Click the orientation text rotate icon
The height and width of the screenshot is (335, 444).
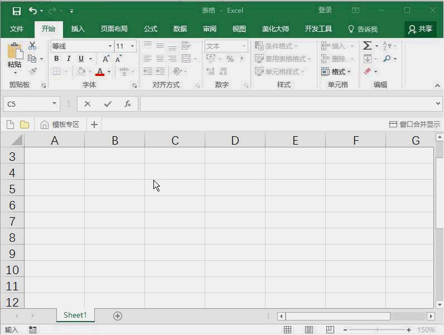pos(177,71)
